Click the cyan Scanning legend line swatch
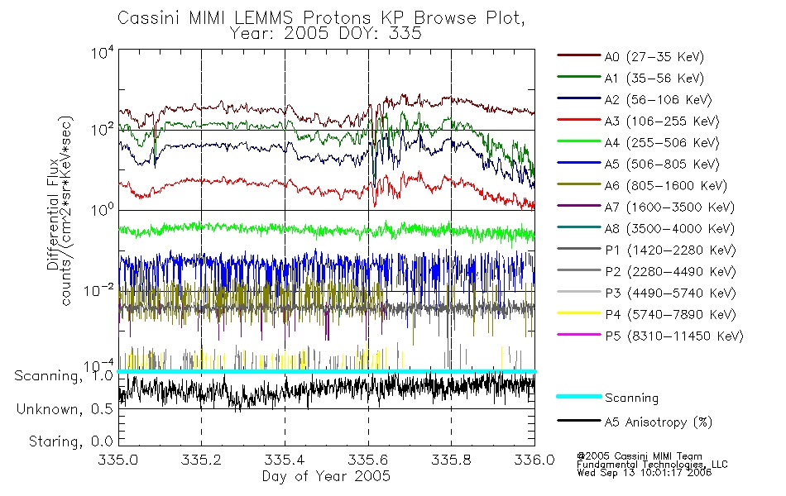786x496 pixels. (578, 396)
